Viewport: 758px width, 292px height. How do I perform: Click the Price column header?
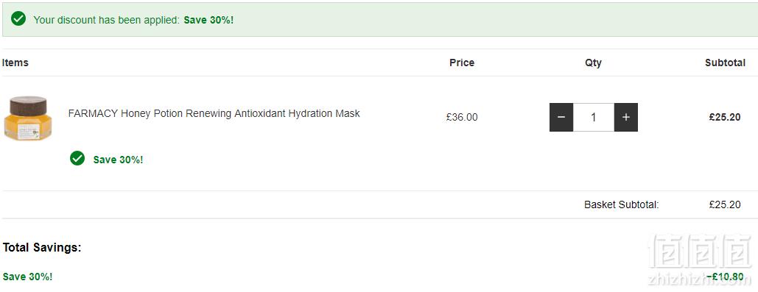pos(462,63)
